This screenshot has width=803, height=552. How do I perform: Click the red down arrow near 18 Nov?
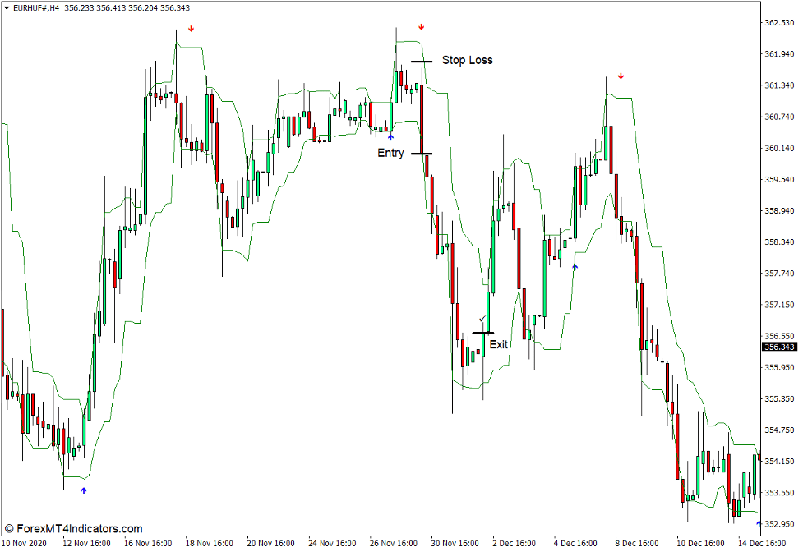pos(192,28)
